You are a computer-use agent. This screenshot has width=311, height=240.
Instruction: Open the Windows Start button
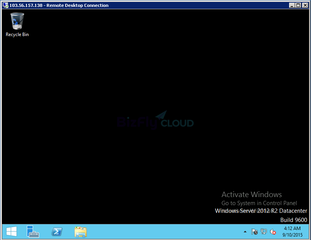tap(12, 232)
